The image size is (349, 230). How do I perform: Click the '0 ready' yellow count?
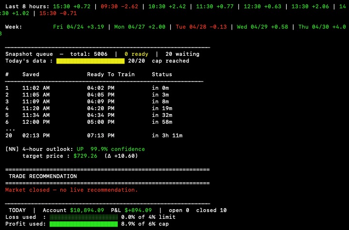pos(136,54)
